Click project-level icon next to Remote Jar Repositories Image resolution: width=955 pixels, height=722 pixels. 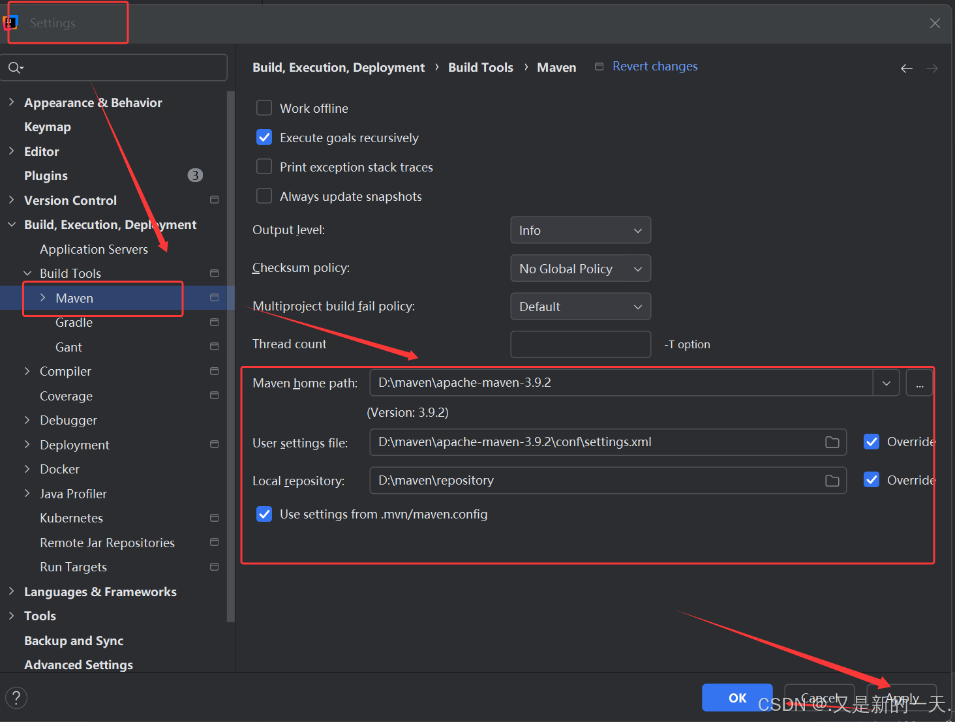214,542
